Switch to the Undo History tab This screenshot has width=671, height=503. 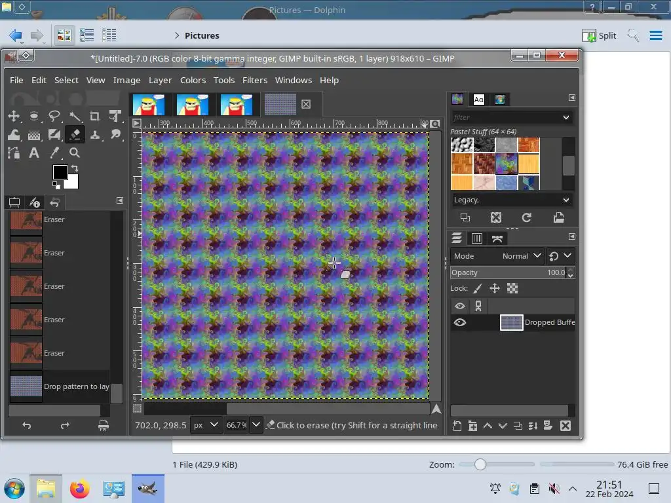click(x=55, y=202)
